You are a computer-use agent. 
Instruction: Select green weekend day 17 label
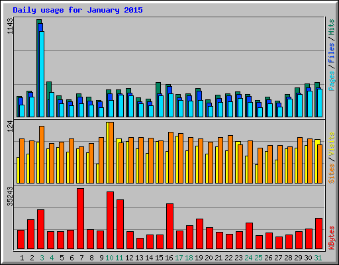pyautogui.click(x=179, y=258)
